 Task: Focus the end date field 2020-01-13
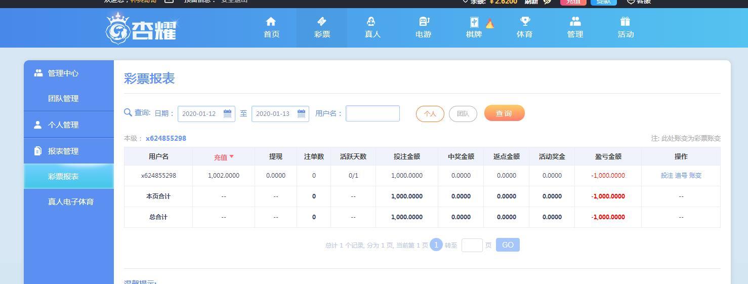[x=280, y=113]
